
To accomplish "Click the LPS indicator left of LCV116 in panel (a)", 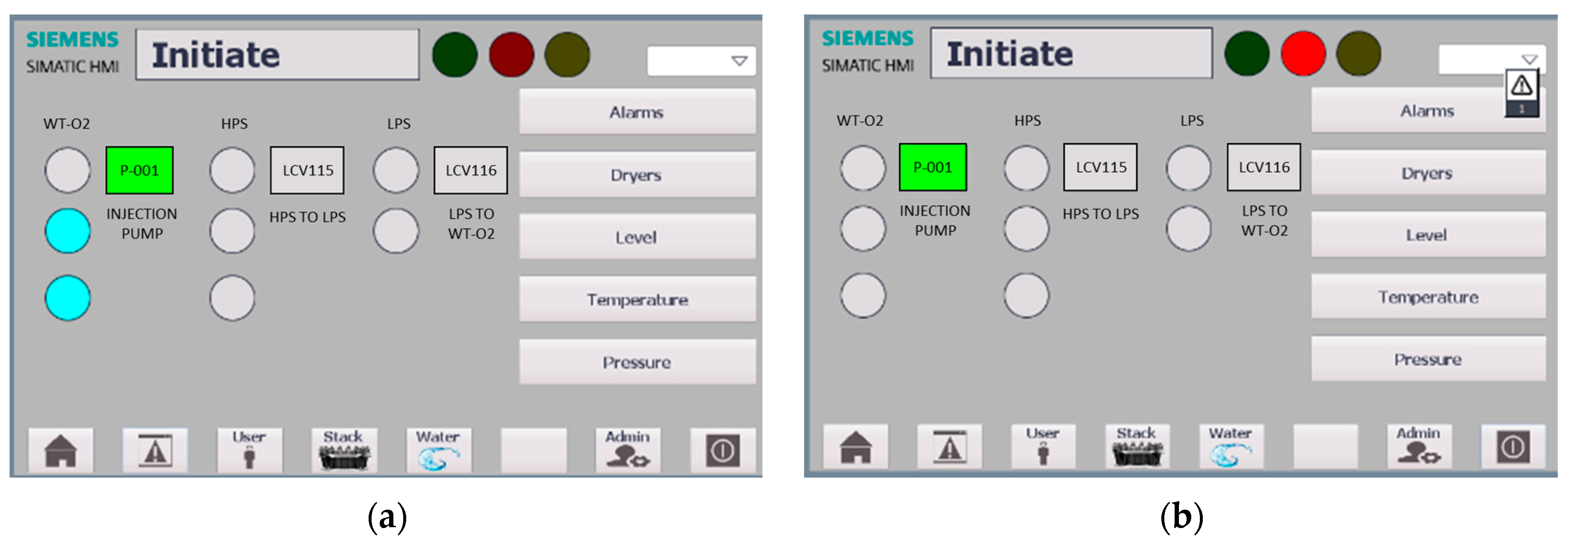I will click(x=396, y=171).
